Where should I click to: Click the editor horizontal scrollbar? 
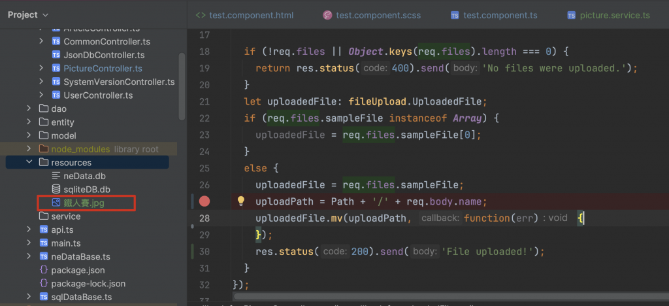tap(451, 296)
